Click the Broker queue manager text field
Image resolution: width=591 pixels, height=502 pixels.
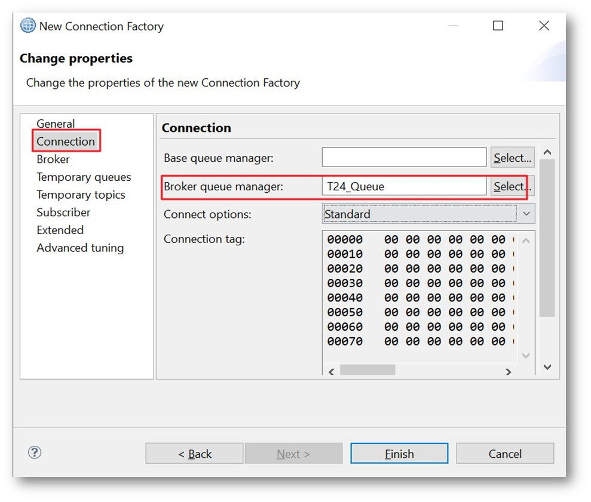[x=404, y=186]
